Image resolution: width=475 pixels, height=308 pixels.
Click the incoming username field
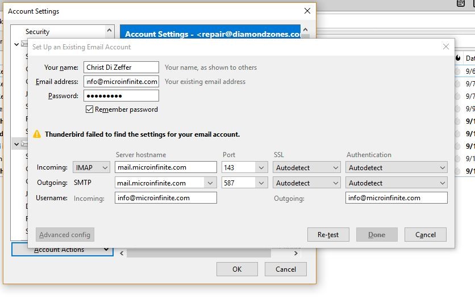coord(166,198)
